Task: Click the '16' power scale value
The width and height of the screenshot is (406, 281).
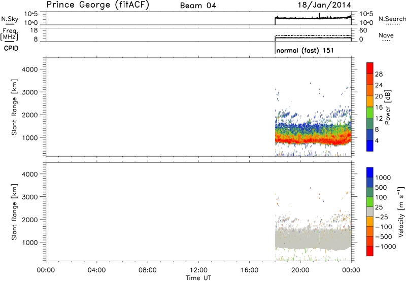Action: point(379,108)
